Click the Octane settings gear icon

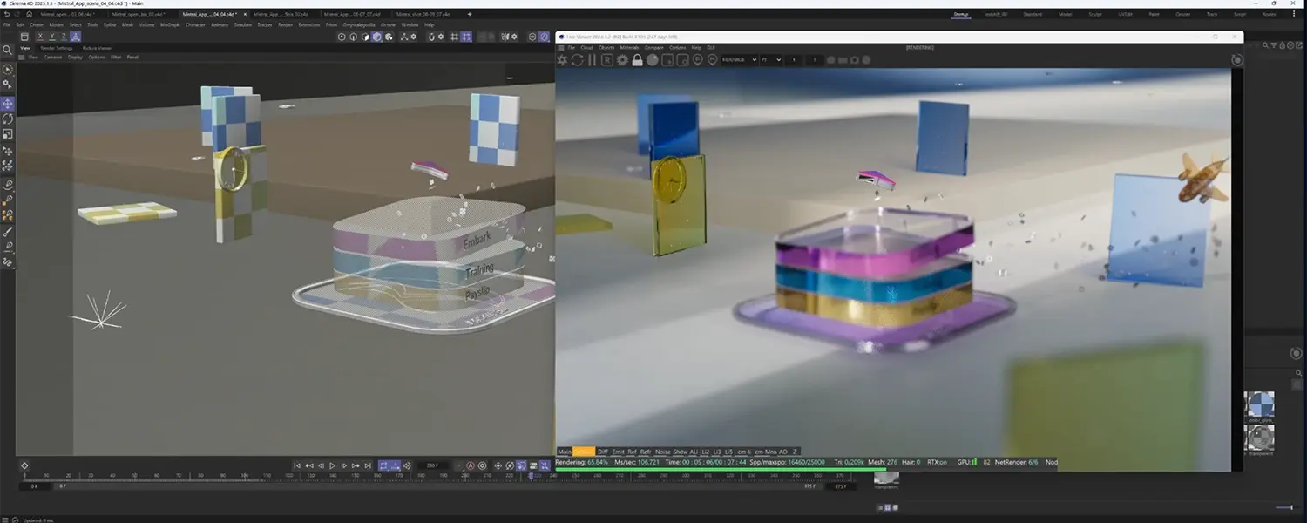pyautogui.click(x=622, y=60)
